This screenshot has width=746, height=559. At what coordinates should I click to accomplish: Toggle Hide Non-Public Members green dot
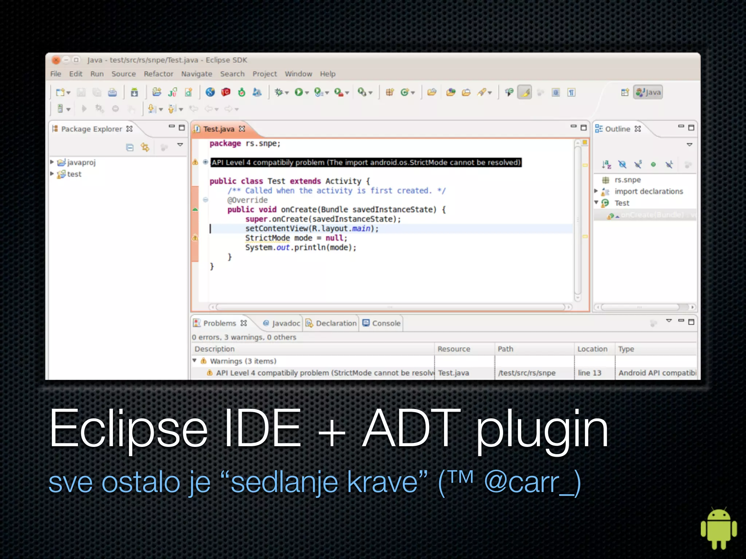pyautogui.click(x=653, y=165)
